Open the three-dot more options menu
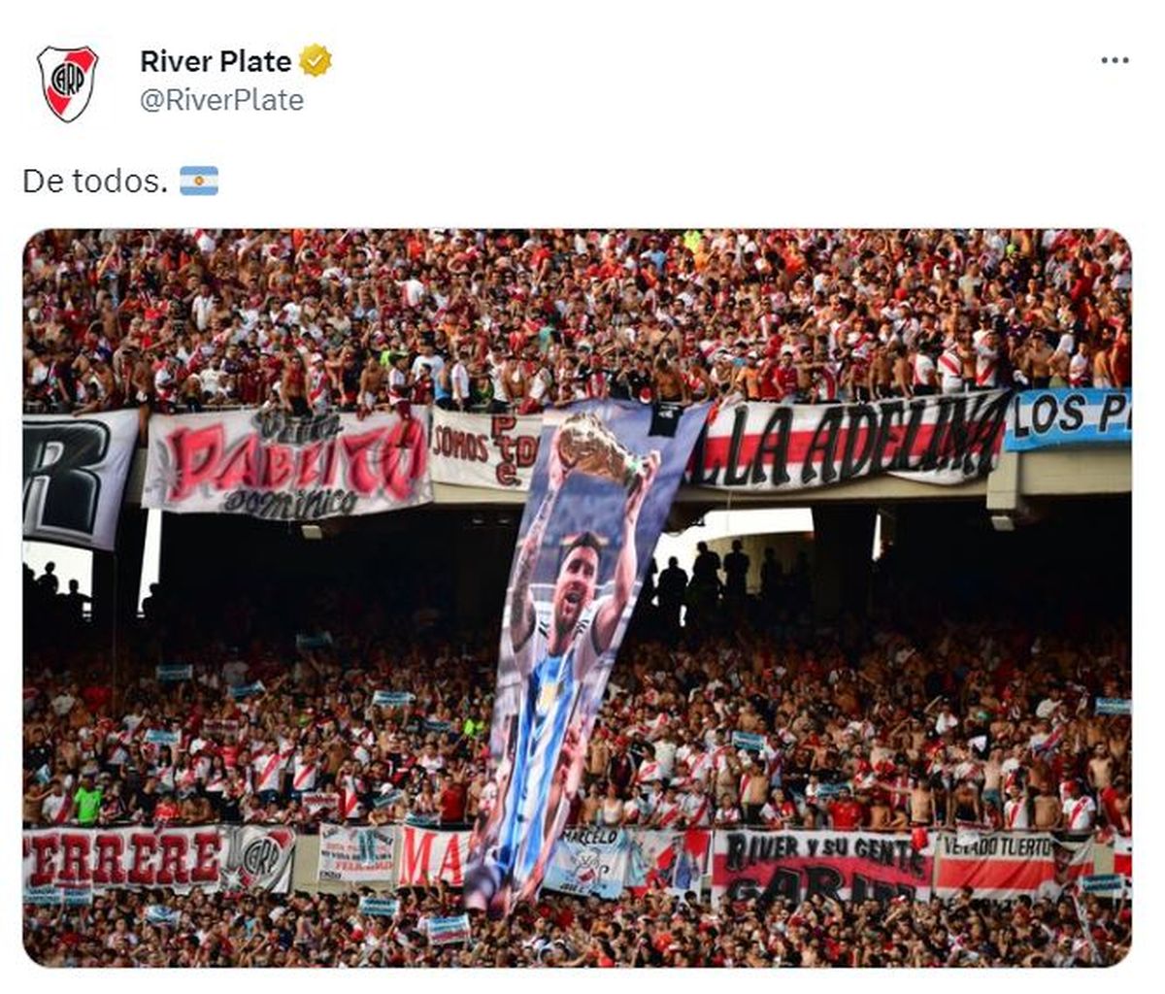Viewport: 1165px width, 994px height. 1115,60
